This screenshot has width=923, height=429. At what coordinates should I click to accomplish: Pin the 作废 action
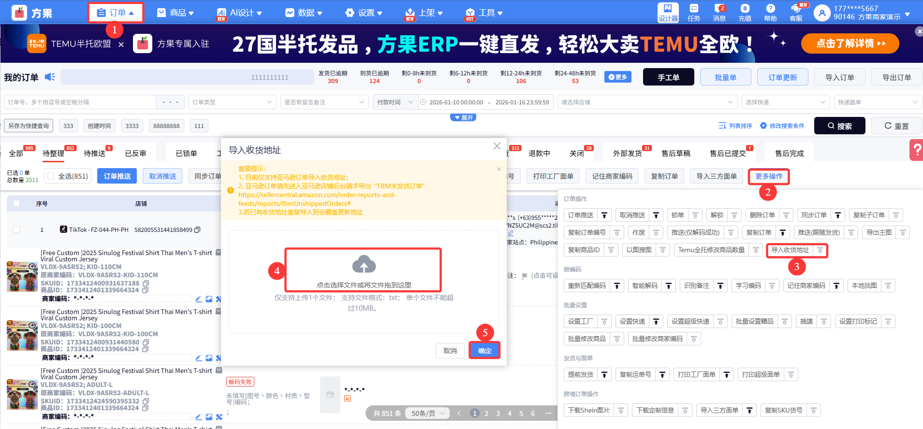click(x=656, y=232)
